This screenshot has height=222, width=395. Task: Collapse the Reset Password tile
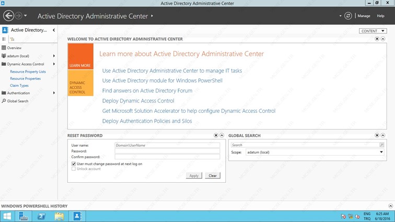[x=222, y=135]
